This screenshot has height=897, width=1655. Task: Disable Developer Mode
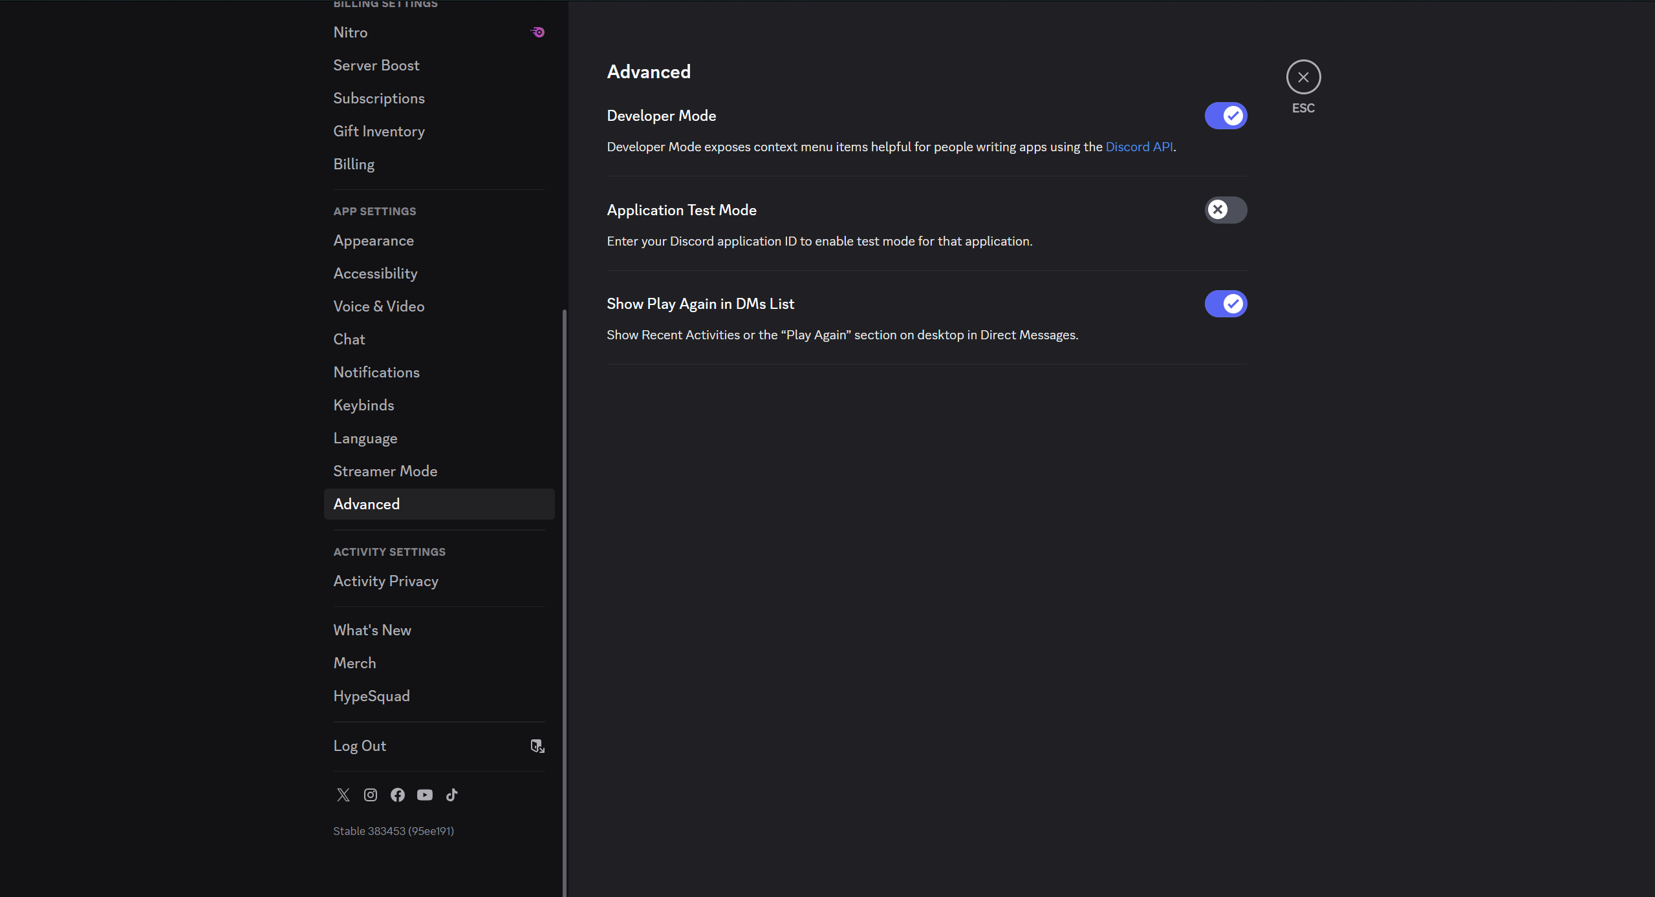click(1226, 116)
